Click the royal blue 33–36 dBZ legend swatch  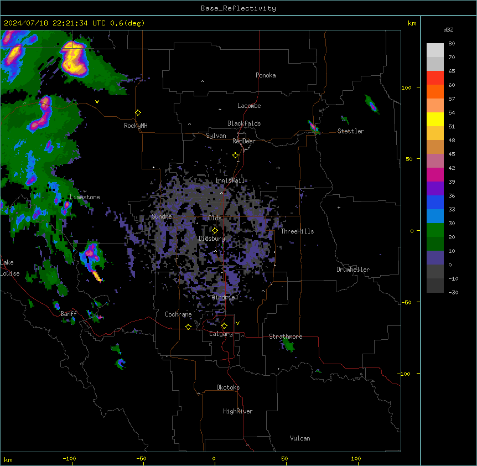point(435,202)
